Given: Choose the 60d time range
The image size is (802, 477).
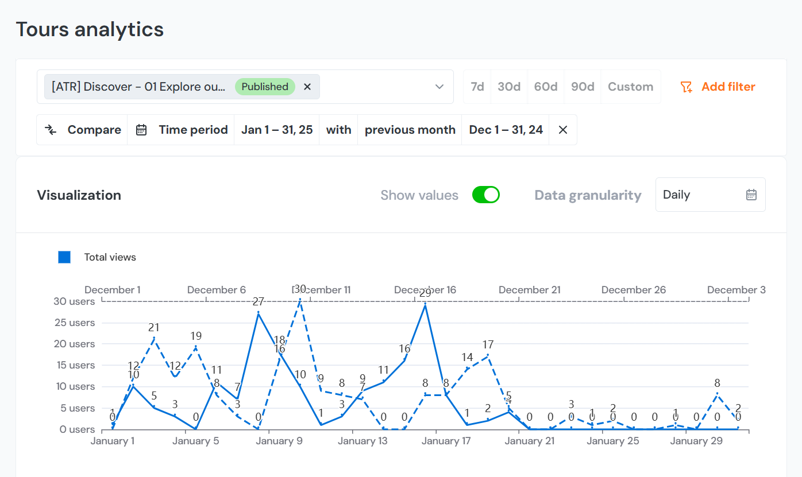Looking at the screenshot, I should point(546,87).
